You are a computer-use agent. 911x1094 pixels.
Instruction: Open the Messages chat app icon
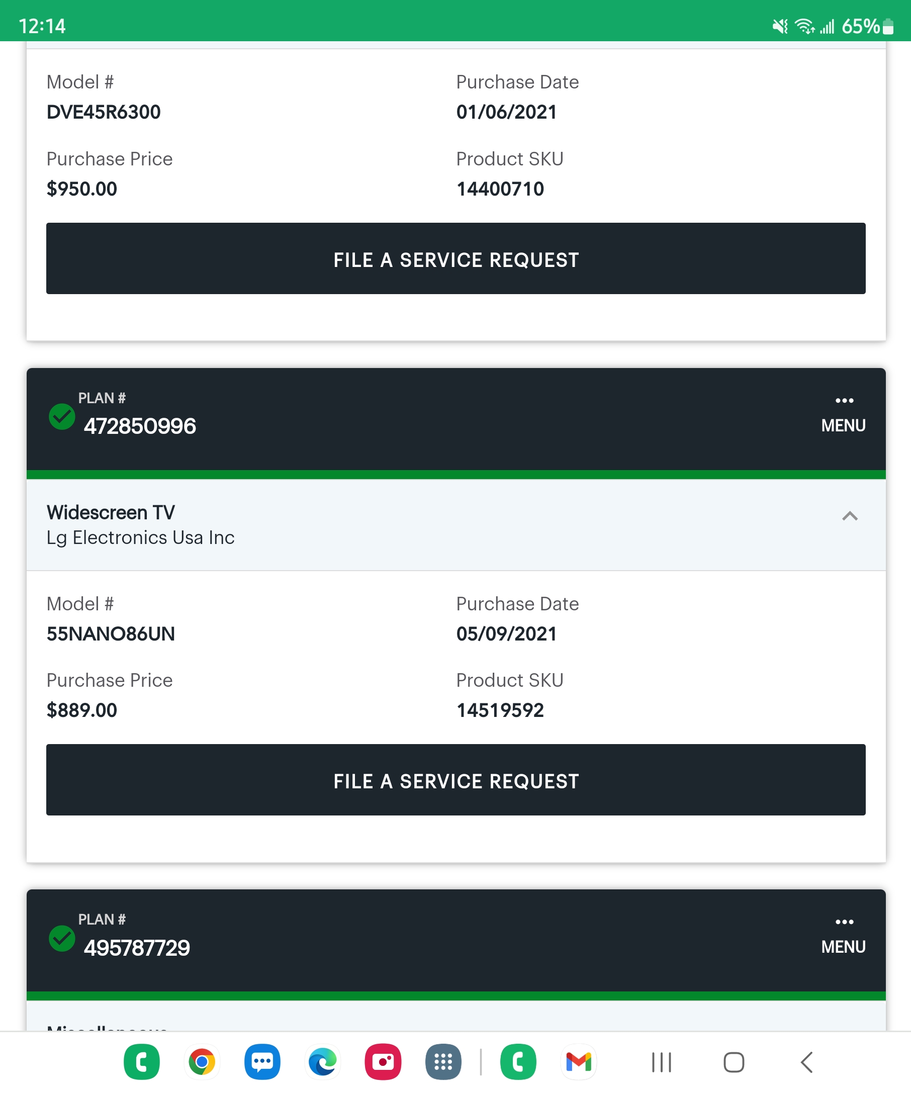pyautogui.click(x=262, y=1062)
